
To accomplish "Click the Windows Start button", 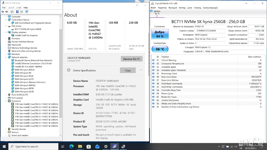I will [x=4, y=146].
